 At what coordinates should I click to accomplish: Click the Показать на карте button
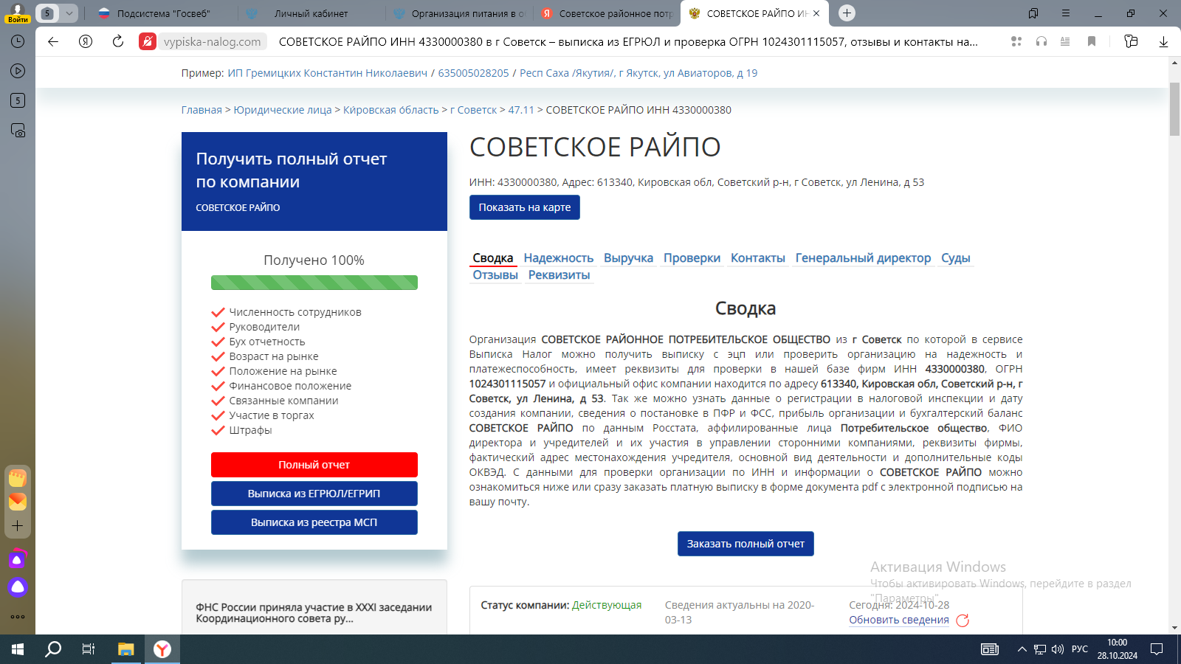[525, 207]
